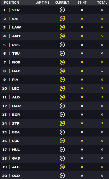
Task: Select driver name LAW in row 3
Action: tap(17, 27)
